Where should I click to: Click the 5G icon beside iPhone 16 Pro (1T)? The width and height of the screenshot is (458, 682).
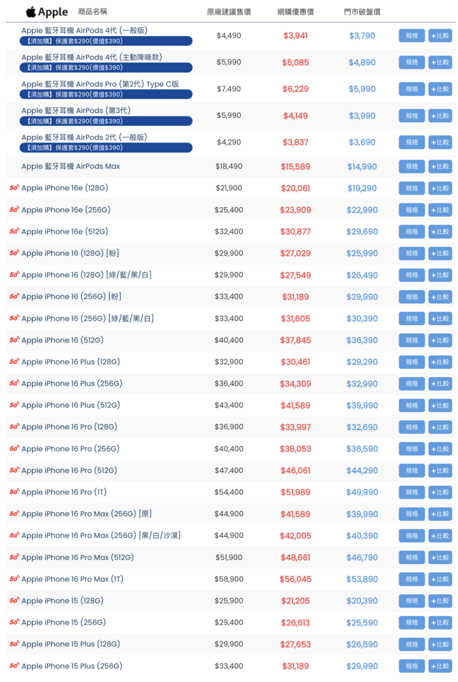point(15,492)
